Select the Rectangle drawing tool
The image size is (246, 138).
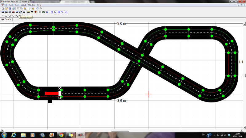[6, 15]
